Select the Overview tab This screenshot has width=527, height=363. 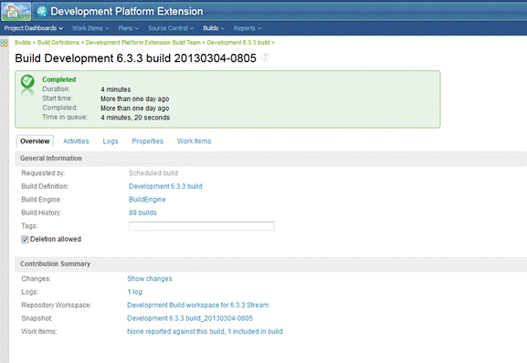[35, 141]
